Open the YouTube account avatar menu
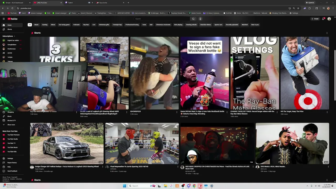Screen dimensions: 336x189 tap(329, 19)
